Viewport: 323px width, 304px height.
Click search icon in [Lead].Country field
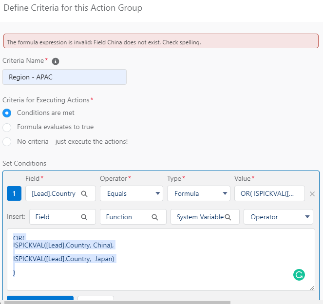(84, 193)
